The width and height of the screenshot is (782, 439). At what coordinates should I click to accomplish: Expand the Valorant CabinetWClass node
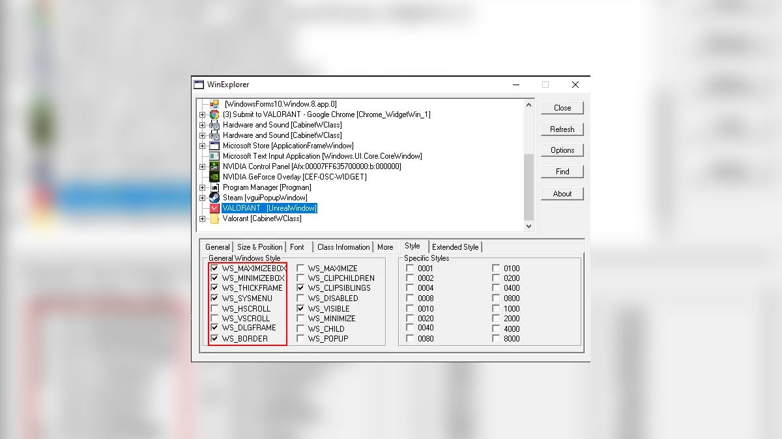[203, 219]
